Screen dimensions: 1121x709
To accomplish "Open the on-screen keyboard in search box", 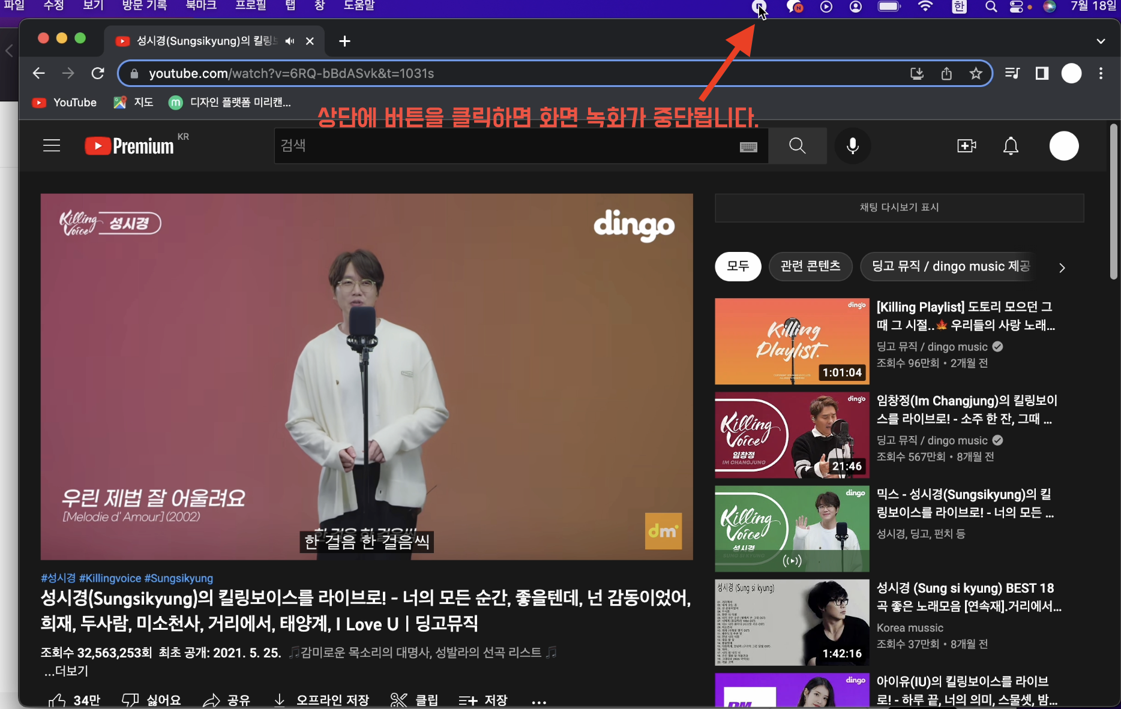I will click(x=748, y=146).
